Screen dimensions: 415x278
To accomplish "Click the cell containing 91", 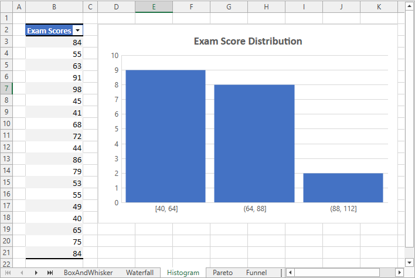I will coord(55,77).
